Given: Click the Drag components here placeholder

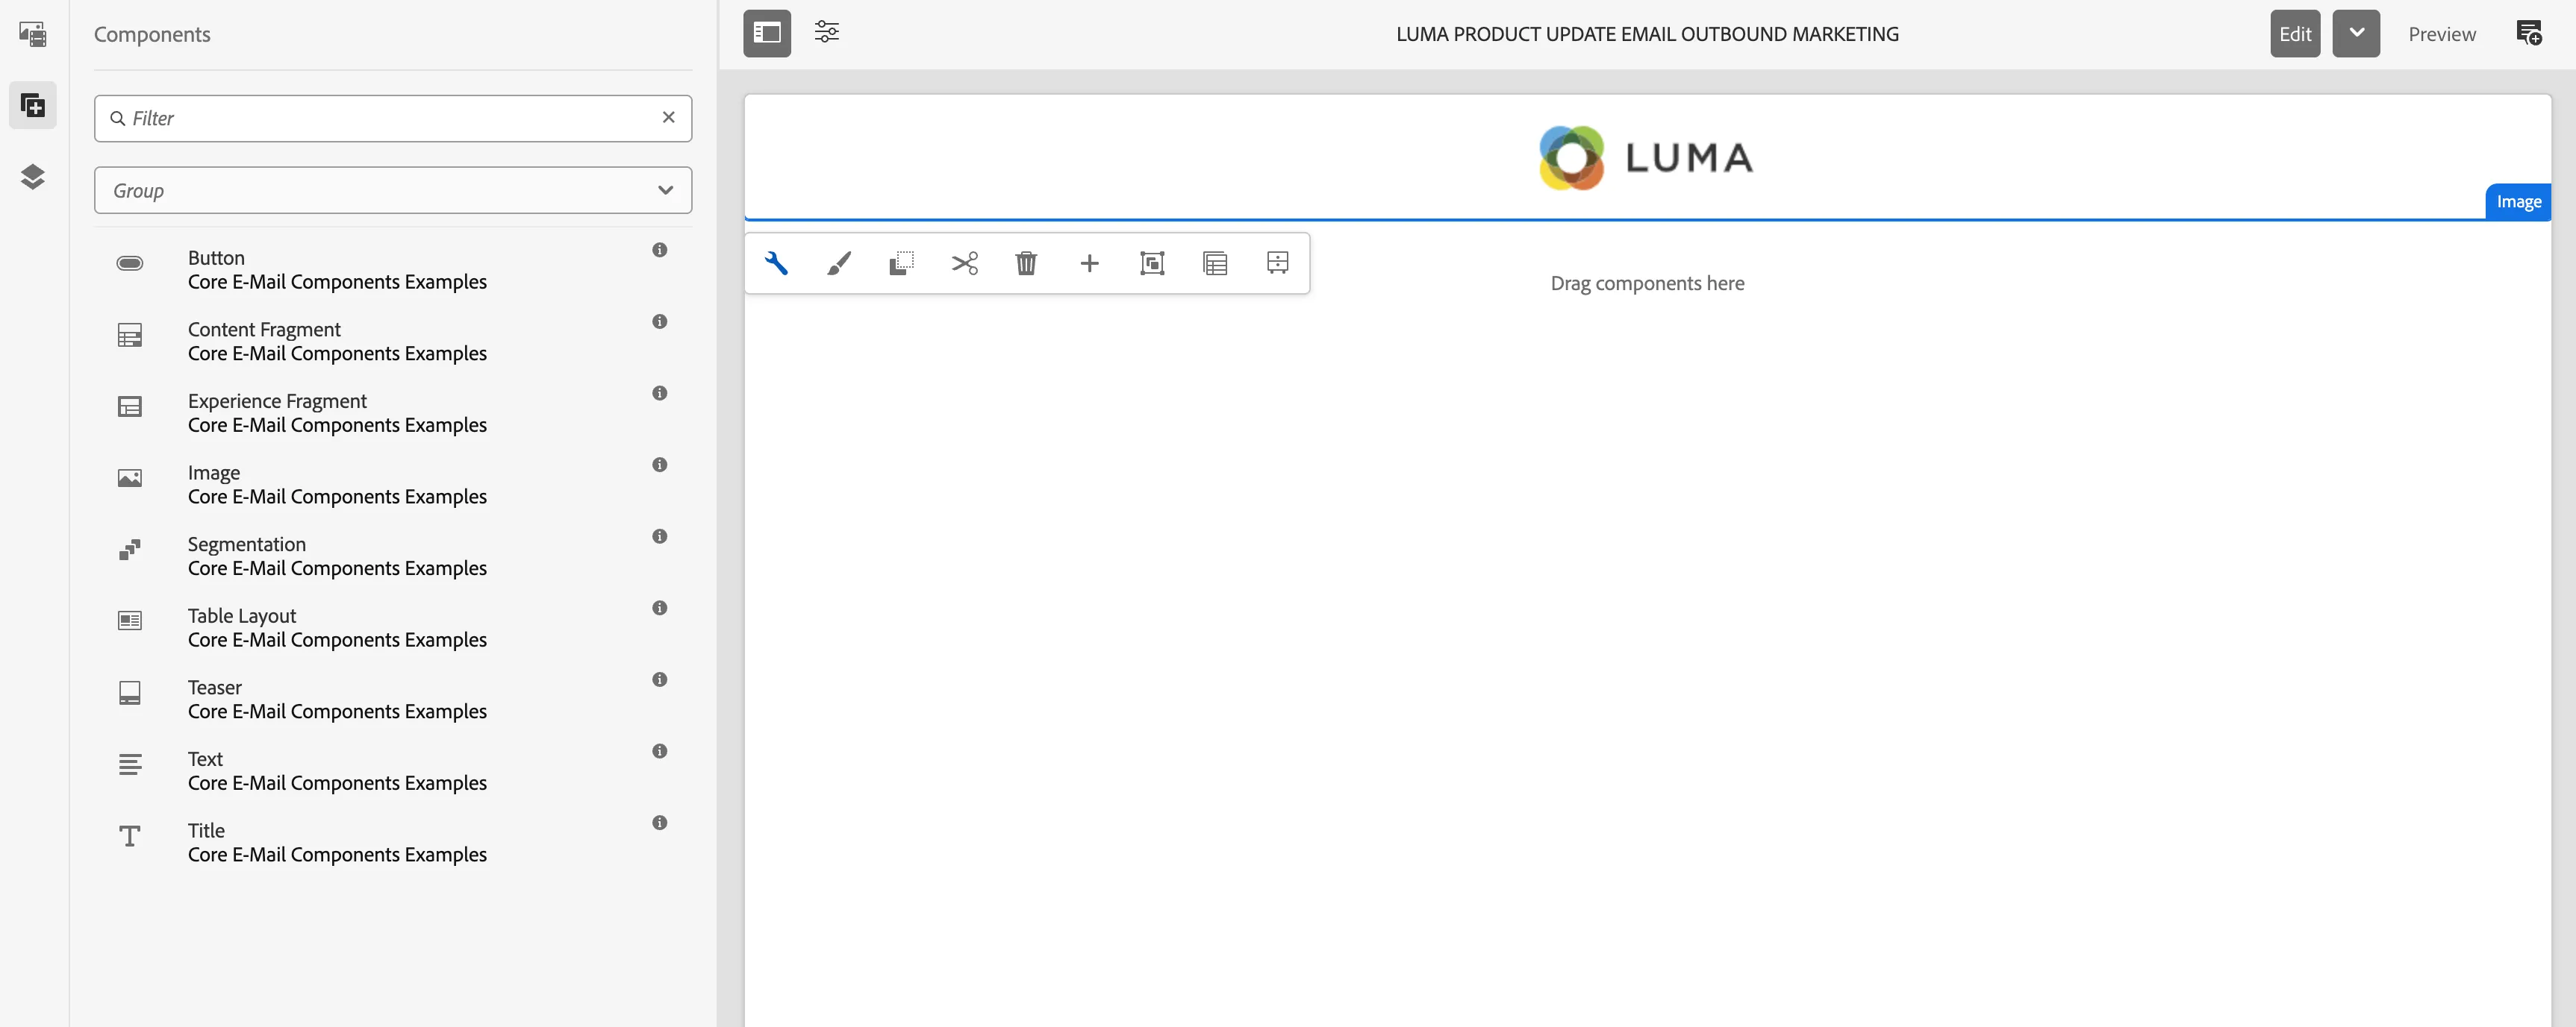Looking at the screenshot, I should [1647, 283].
